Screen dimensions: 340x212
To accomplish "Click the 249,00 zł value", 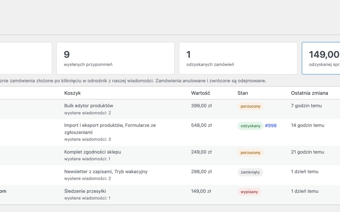I will tap(201, 152).
